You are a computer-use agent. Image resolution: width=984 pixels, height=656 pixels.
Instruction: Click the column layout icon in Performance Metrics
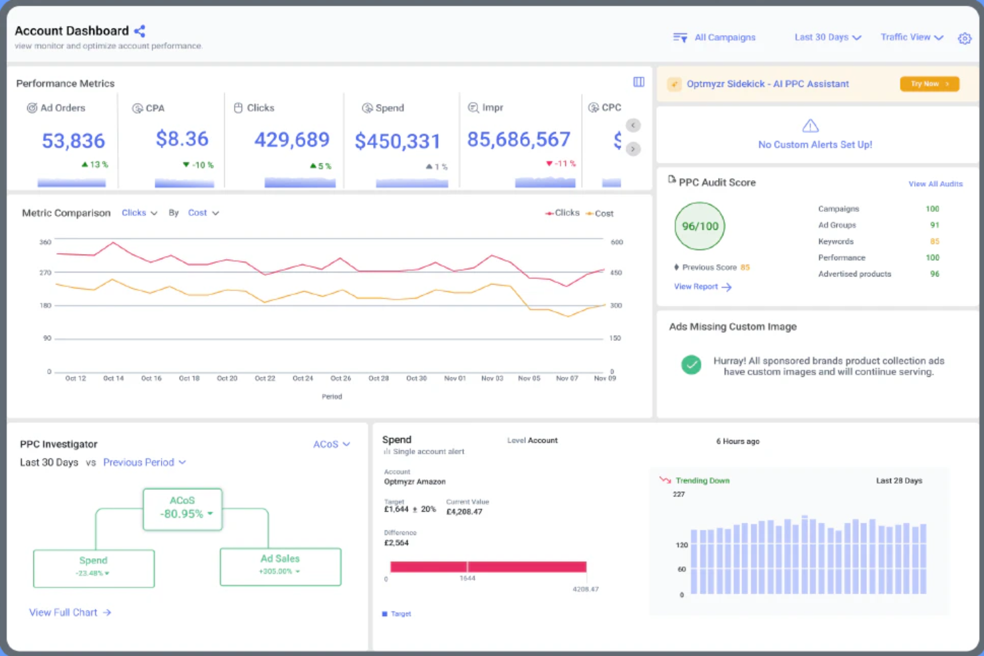coord(638,82)
